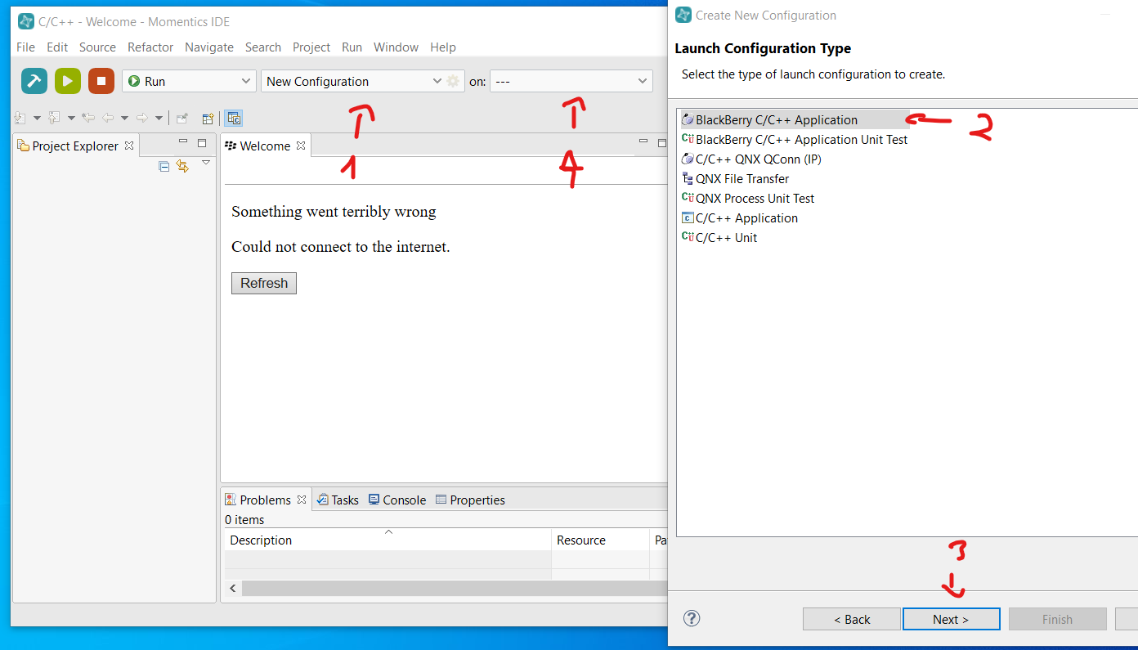Close the Project Explorer view tab
The width and height of the screenshot is (1138, 650).
tap(128, 146)
